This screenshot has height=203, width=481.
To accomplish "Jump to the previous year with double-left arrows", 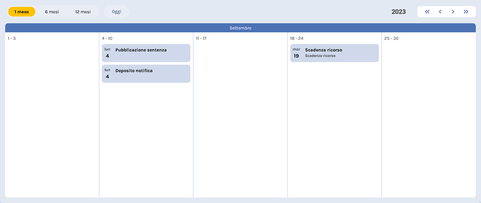I will click(427, 12).
